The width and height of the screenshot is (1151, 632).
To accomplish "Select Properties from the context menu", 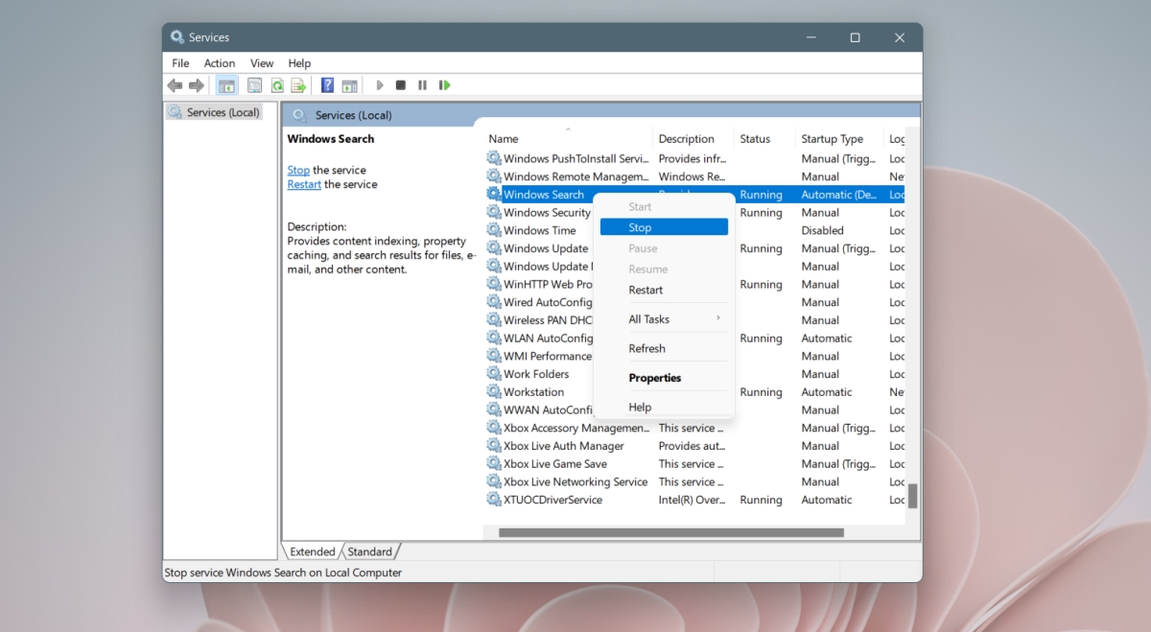I will [655, 378].
